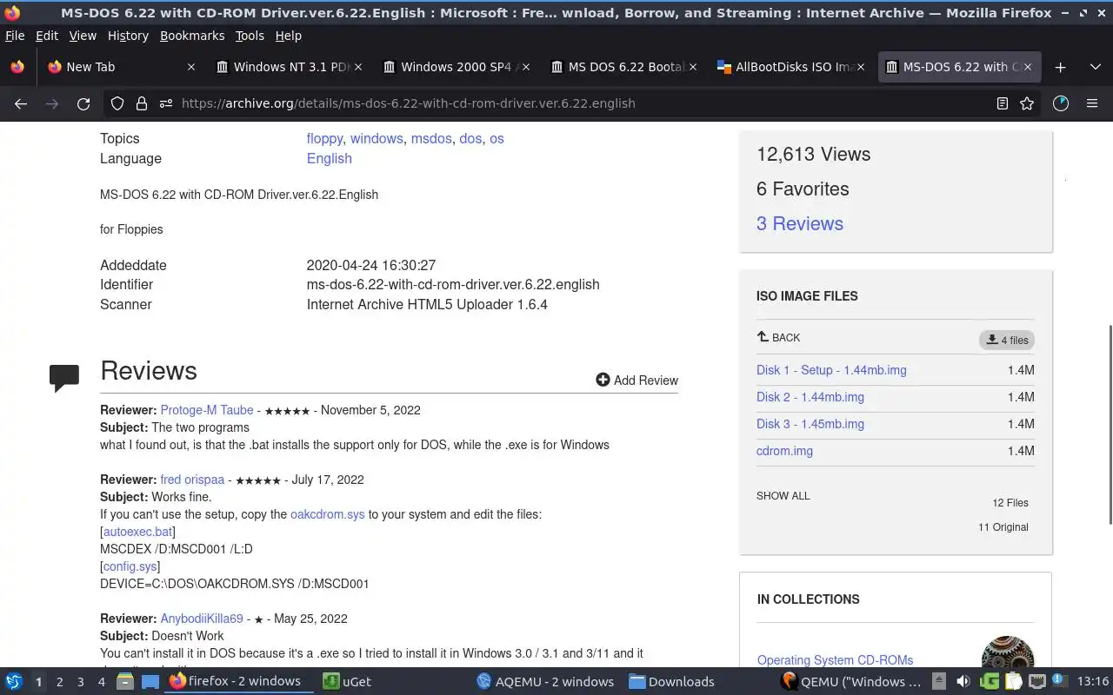
Task: Click the permissions icon in address bar
Action: point(166,103)
